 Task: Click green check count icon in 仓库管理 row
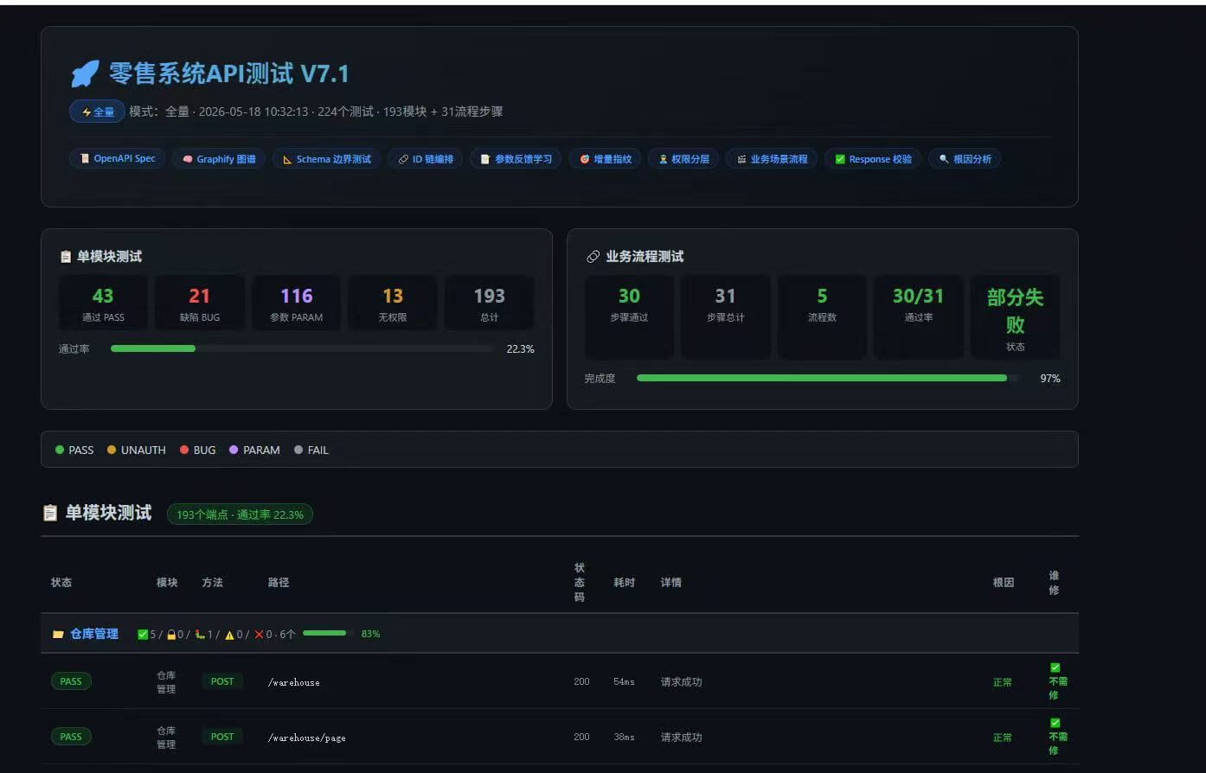click(143, 635)
